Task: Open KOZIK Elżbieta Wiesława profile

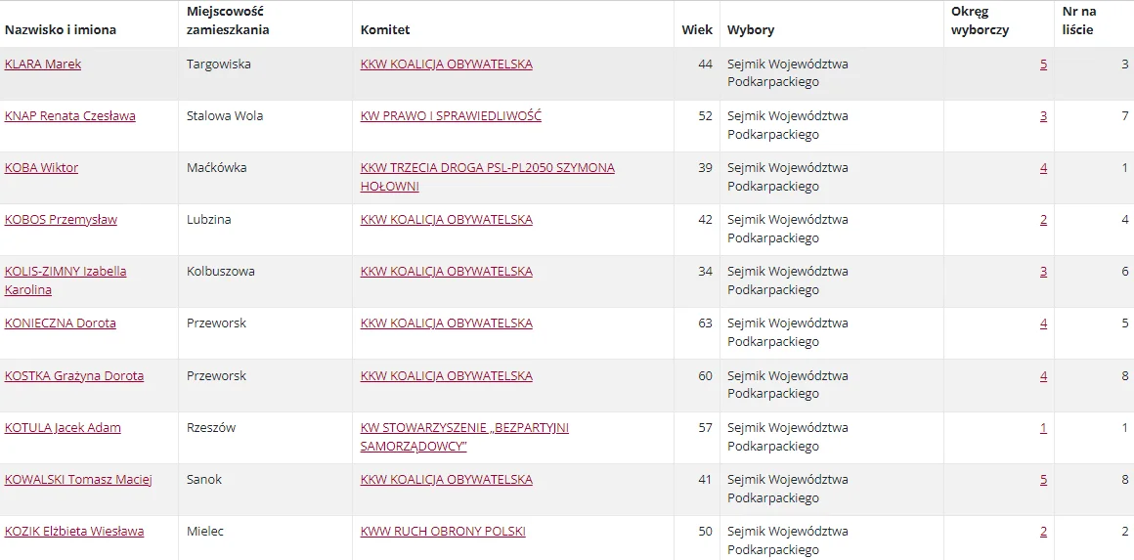Action: (x=73, y=532)
